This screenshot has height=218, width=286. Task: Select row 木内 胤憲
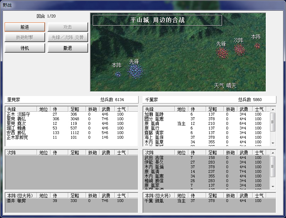coord(206,176)
